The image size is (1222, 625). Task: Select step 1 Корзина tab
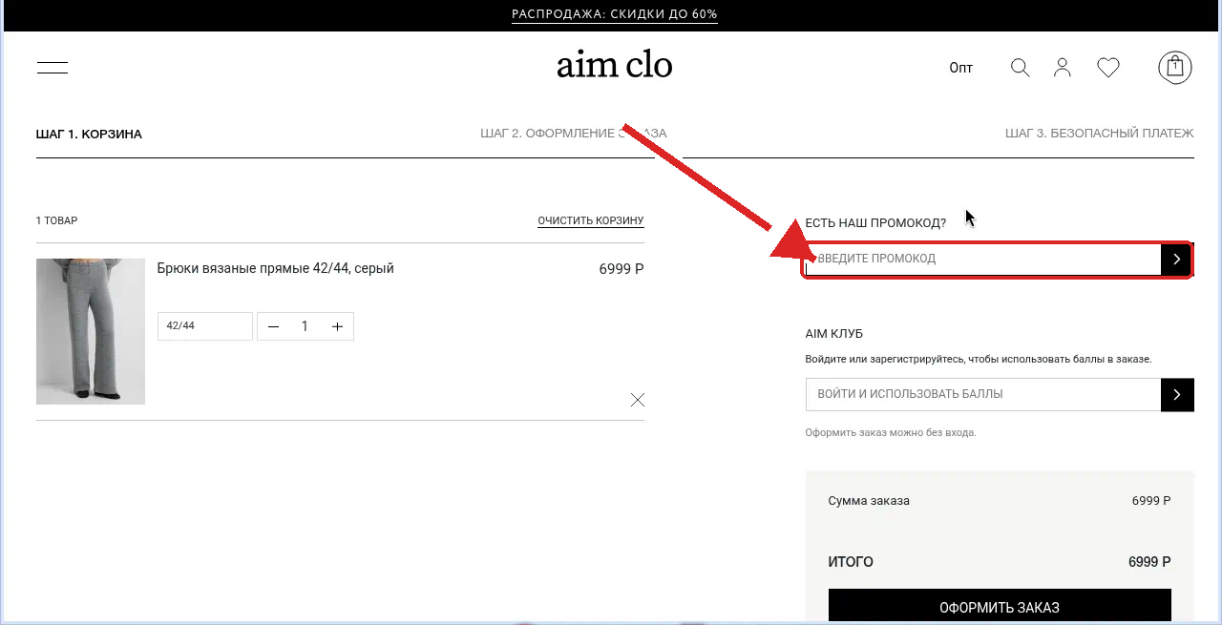pos(89,135)
